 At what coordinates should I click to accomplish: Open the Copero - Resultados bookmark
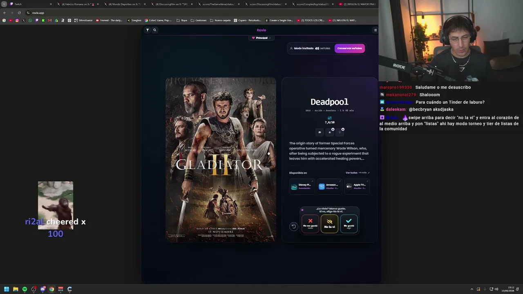[248, 20]
